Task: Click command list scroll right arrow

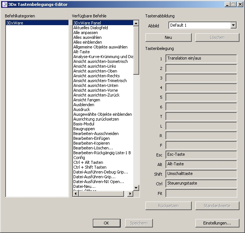Action: click(x=130, y=194)
